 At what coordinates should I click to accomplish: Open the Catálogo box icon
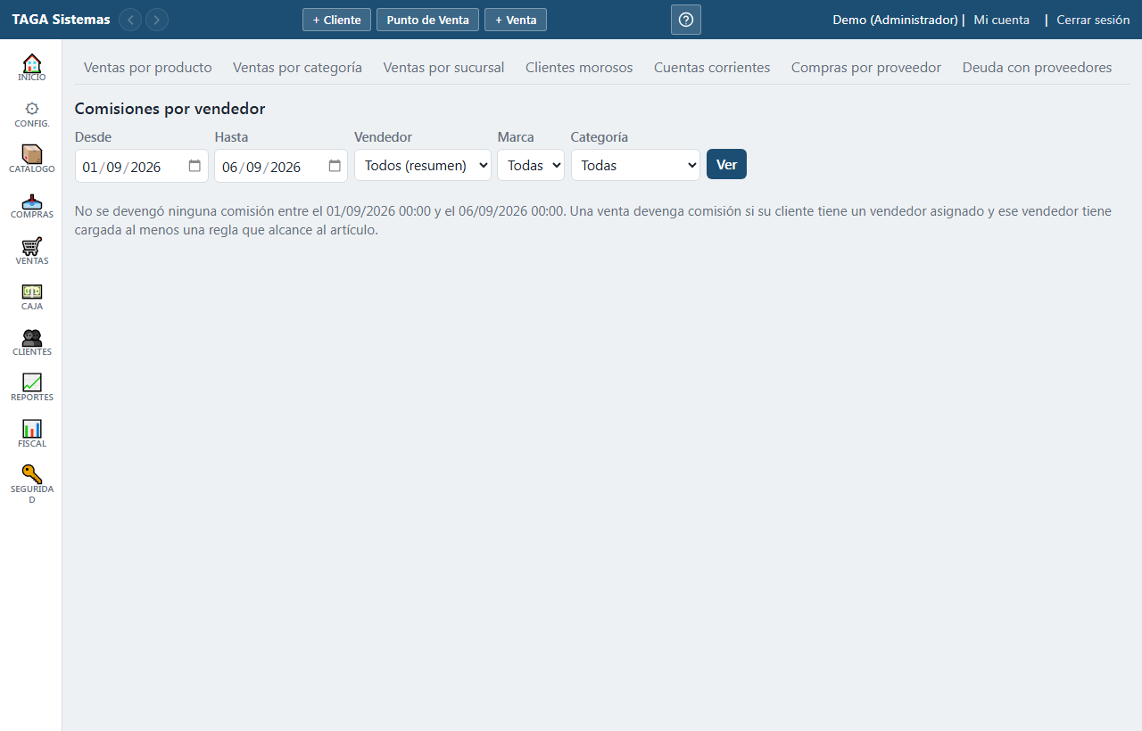click(x=32, y=154)
